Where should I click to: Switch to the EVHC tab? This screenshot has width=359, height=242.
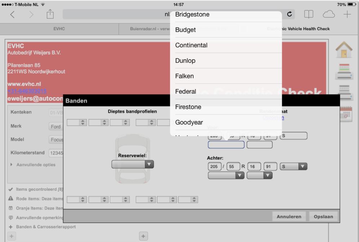(x=59, y=29)
